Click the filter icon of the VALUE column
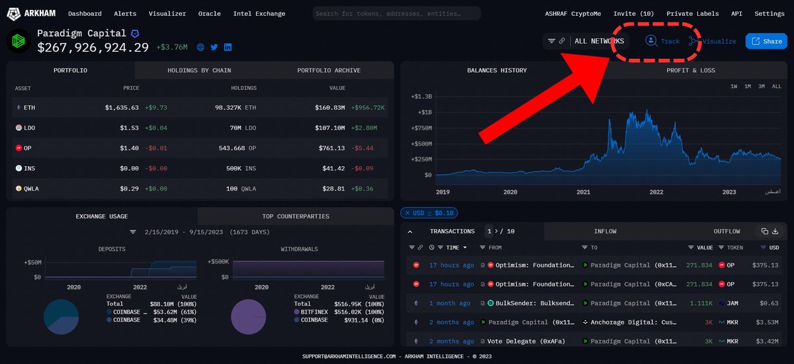 pos(691,248)
